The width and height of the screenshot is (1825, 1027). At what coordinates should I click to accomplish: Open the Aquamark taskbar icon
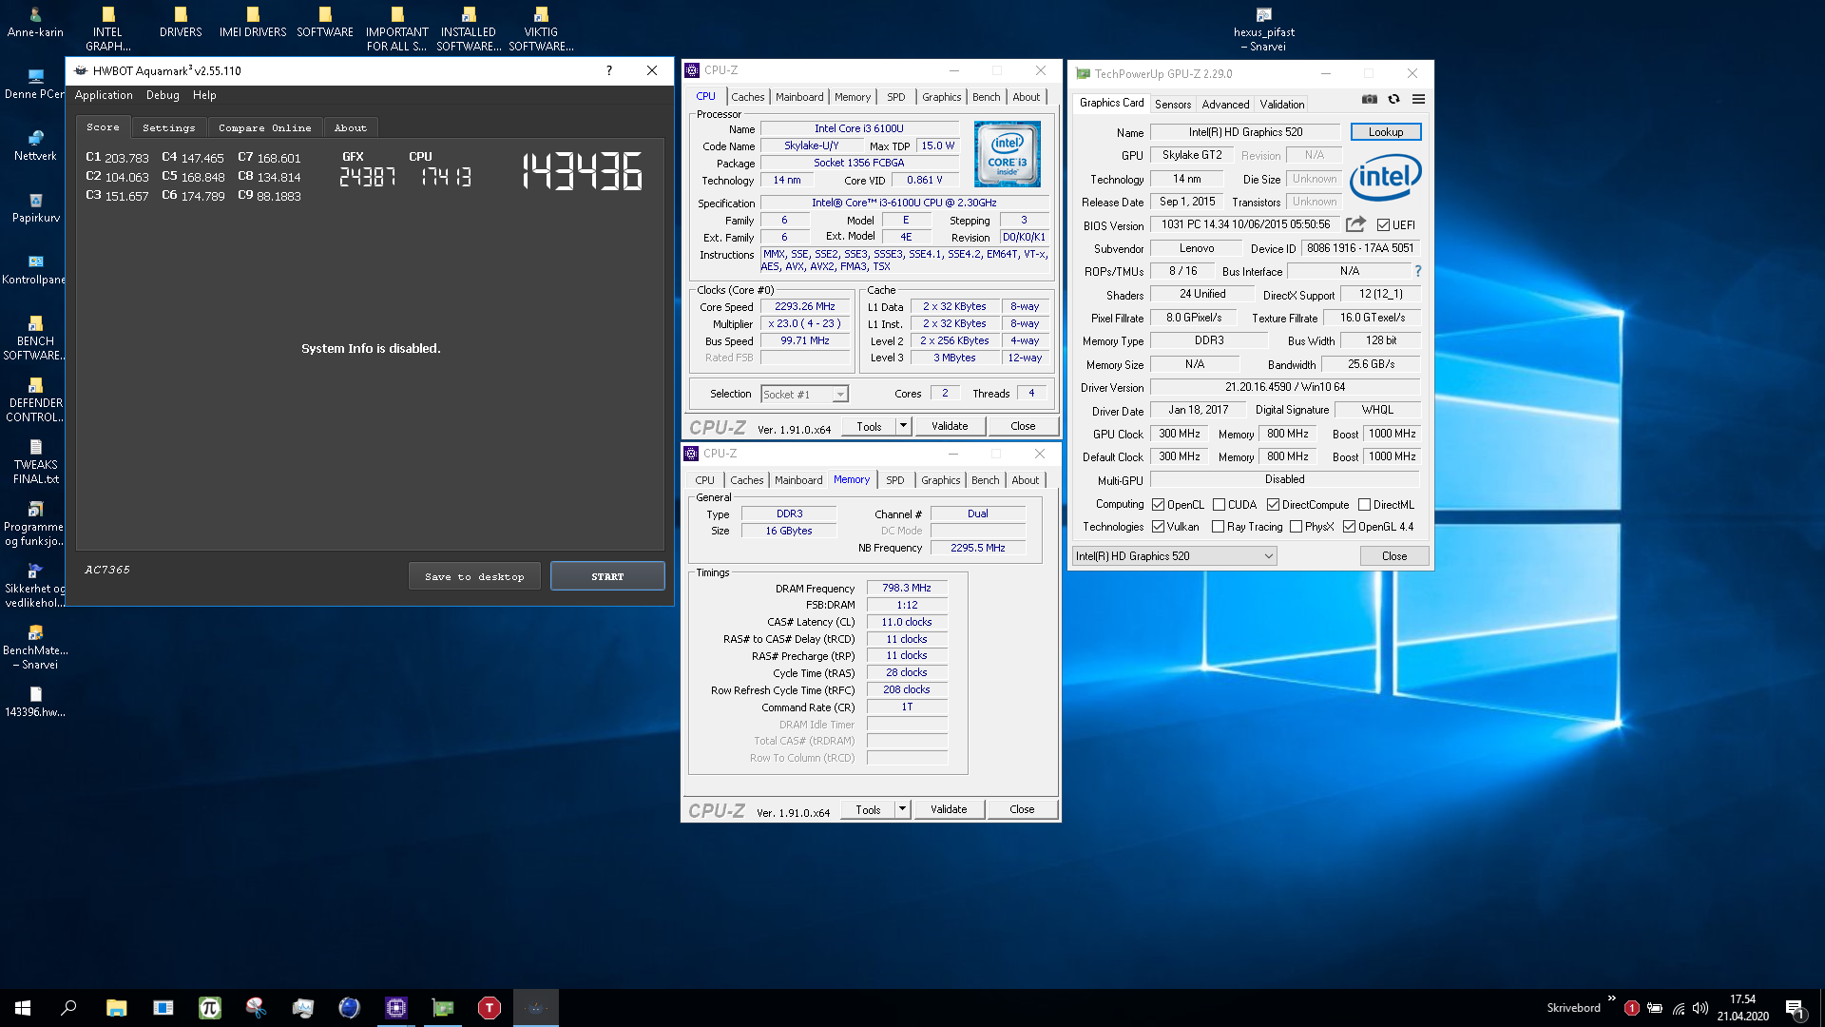click(x=535, y=1008)
